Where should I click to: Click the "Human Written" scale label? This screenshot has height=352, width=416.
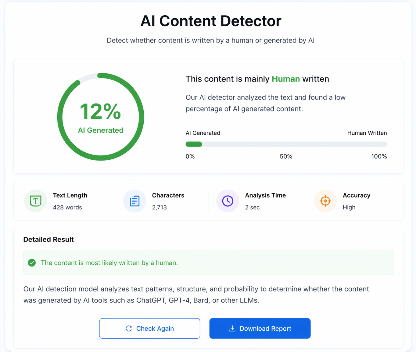[x=367, y=133]
